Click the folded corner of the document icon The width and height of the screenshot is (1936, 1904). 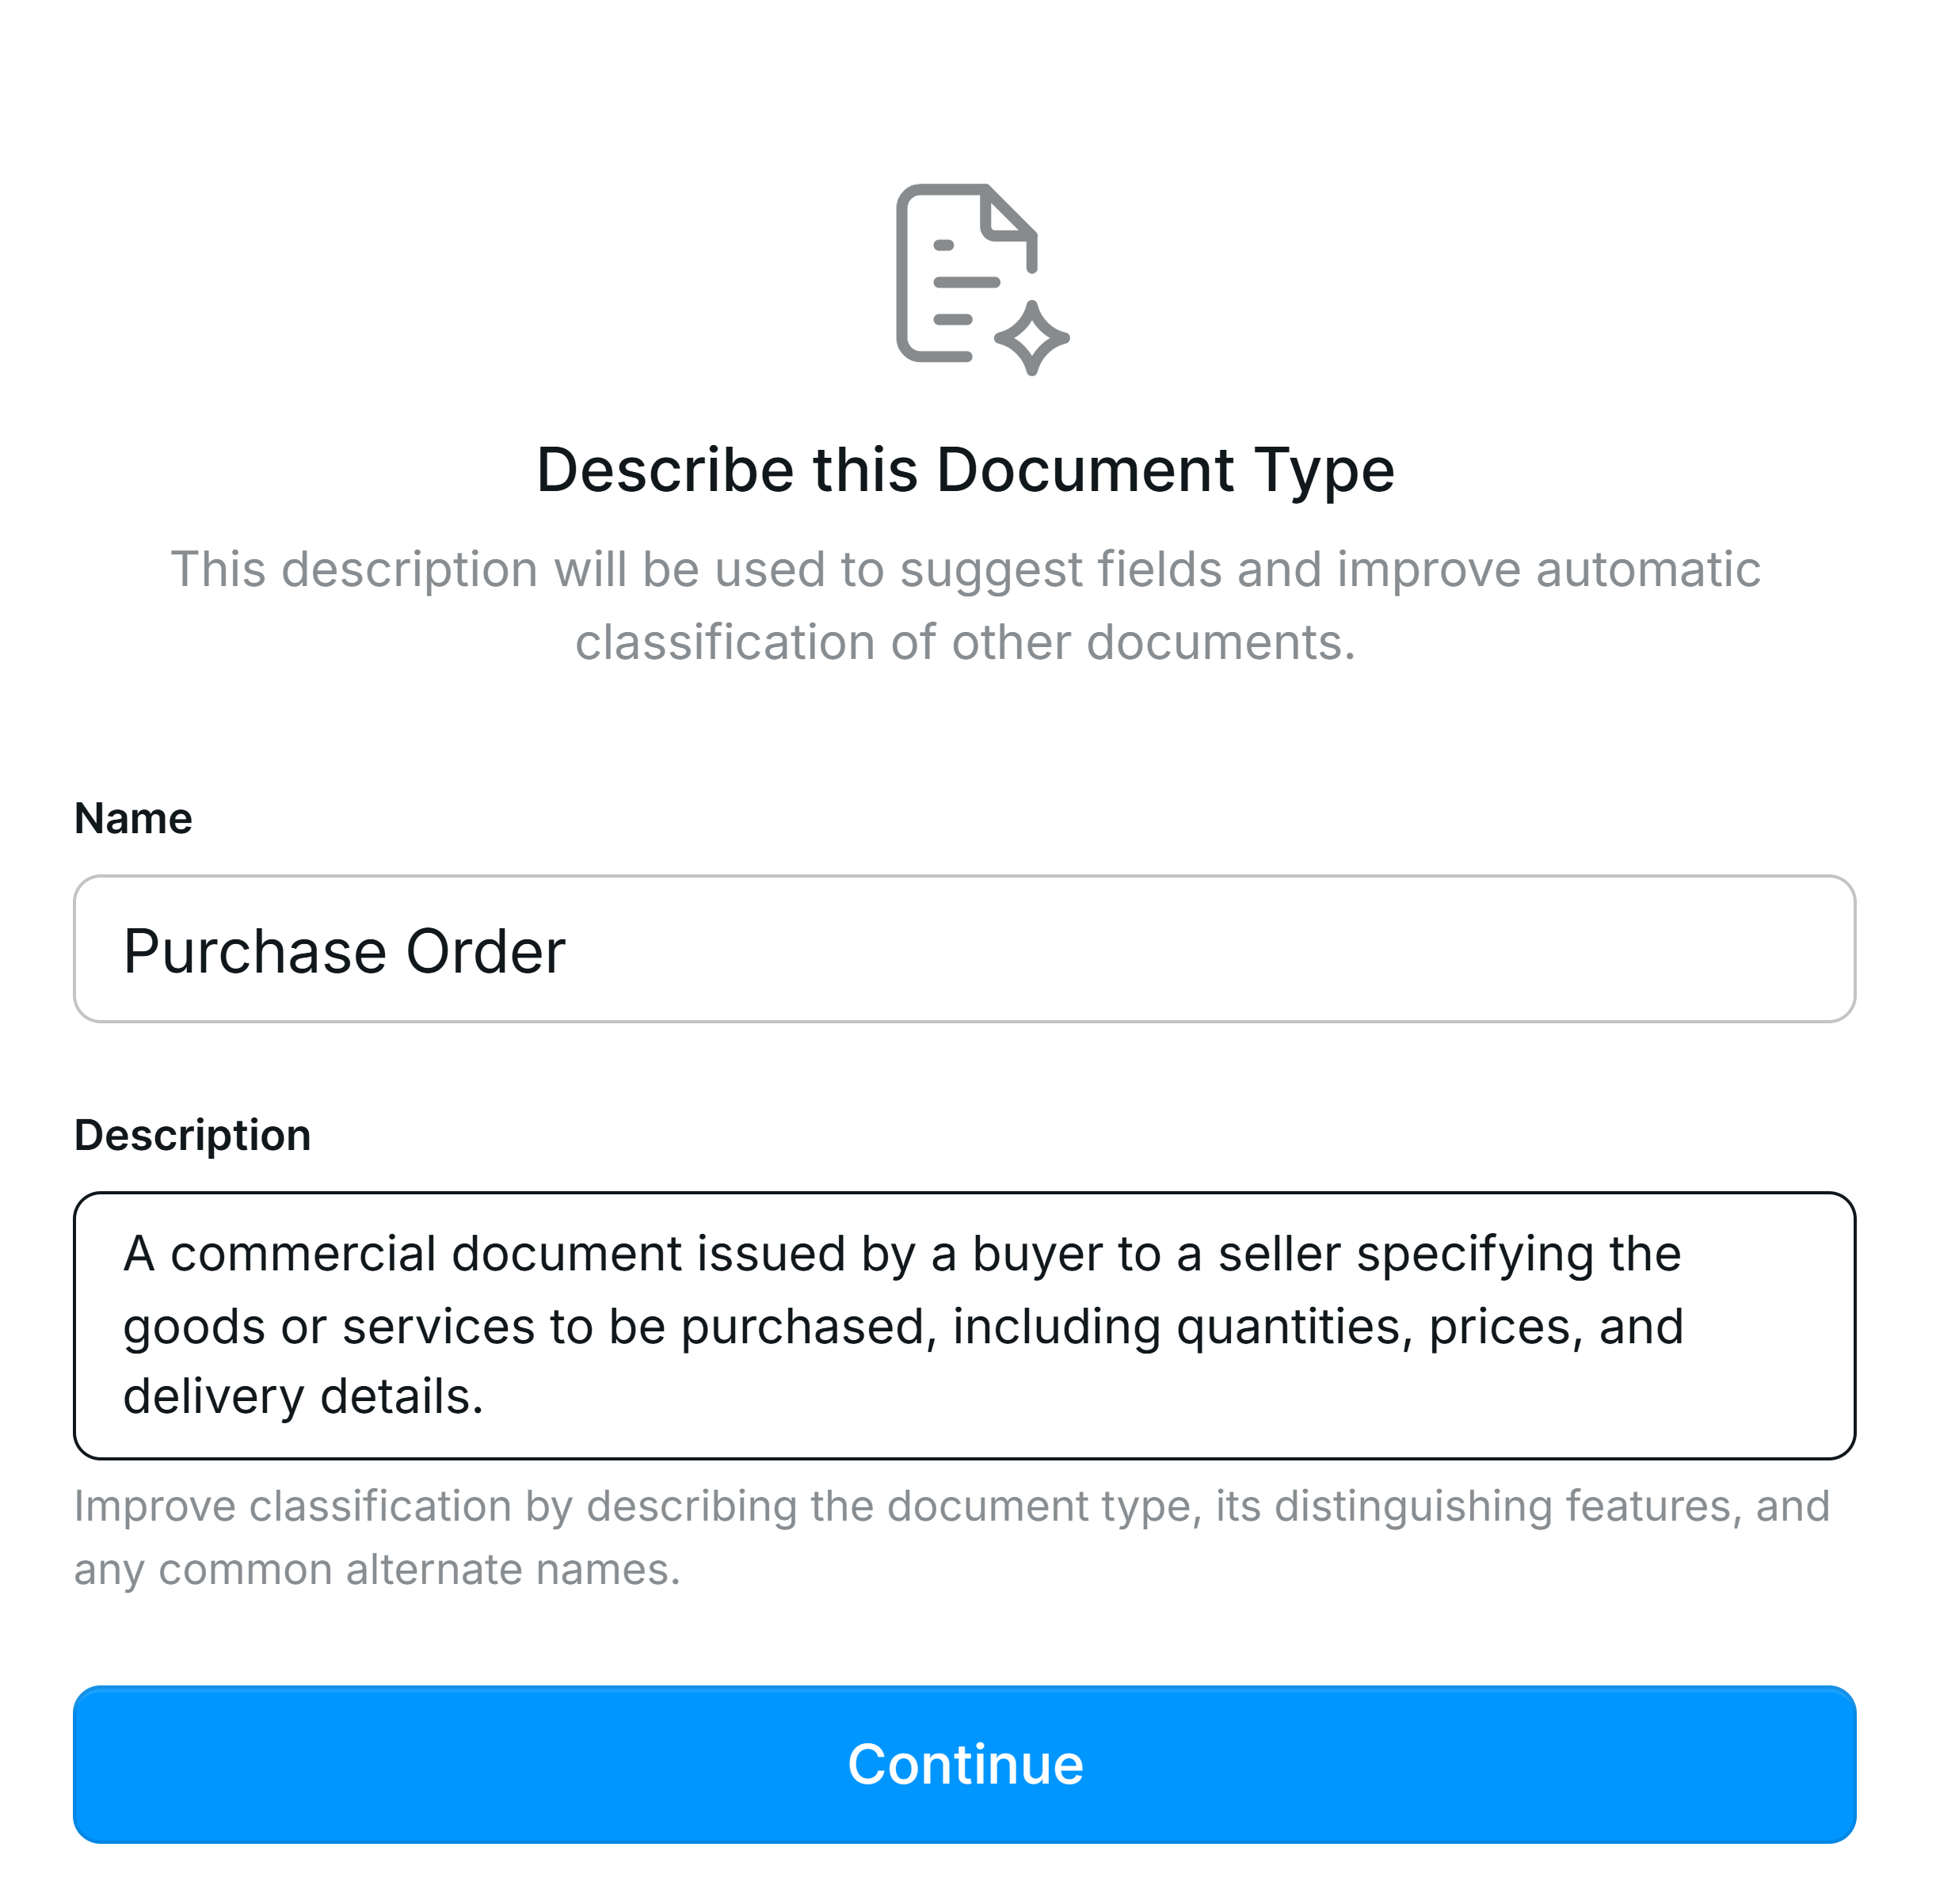coord(1005,215)
